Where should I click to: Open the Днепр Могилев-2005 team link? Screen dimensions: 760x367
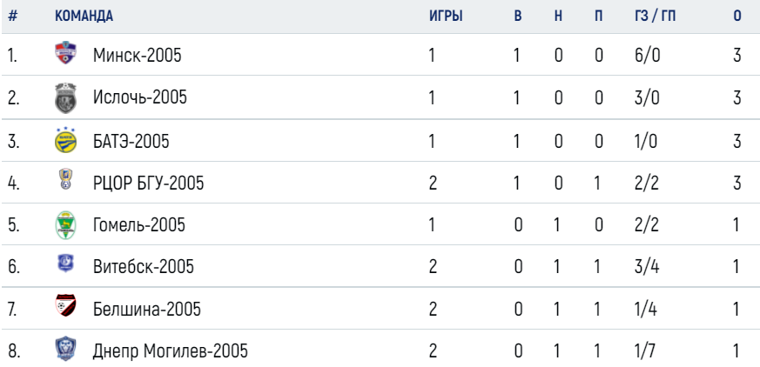tap(170, 351)
